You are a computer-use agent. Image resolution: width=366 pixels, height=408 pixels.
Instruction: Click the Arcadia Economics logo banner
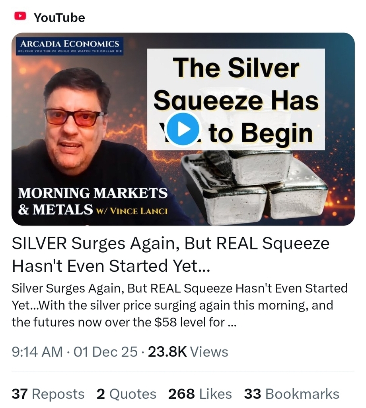coord(70,46)
